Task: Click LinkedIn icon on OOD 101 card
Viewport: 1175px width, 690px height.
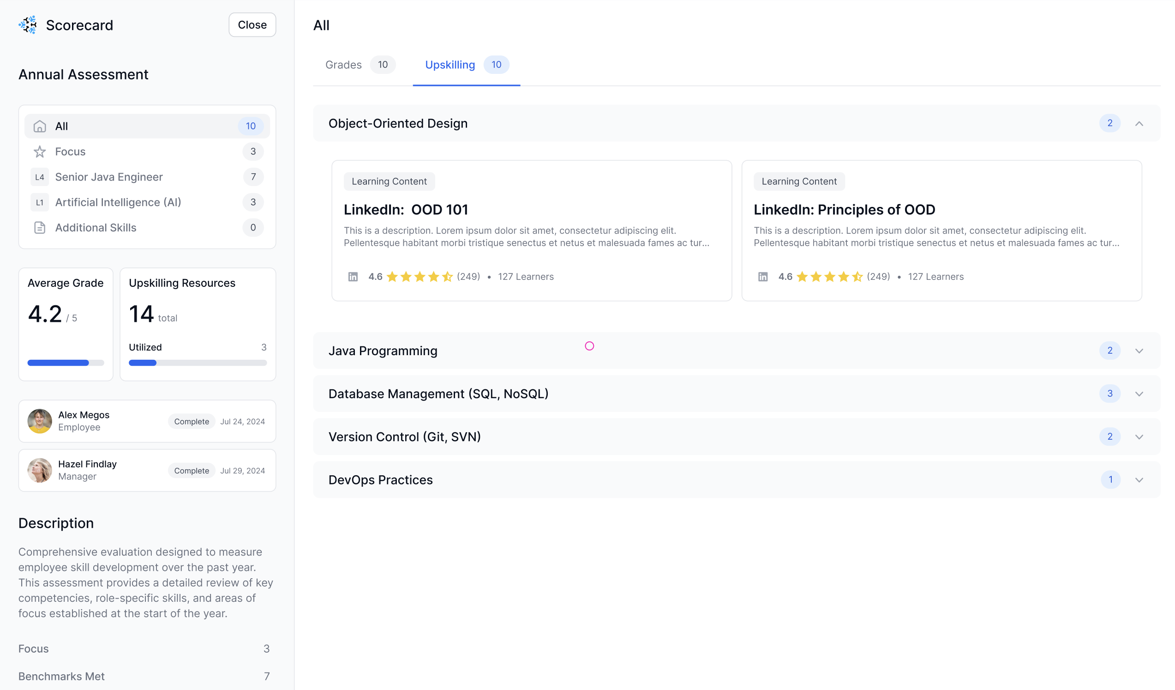Action: click(x=353, y=277)
